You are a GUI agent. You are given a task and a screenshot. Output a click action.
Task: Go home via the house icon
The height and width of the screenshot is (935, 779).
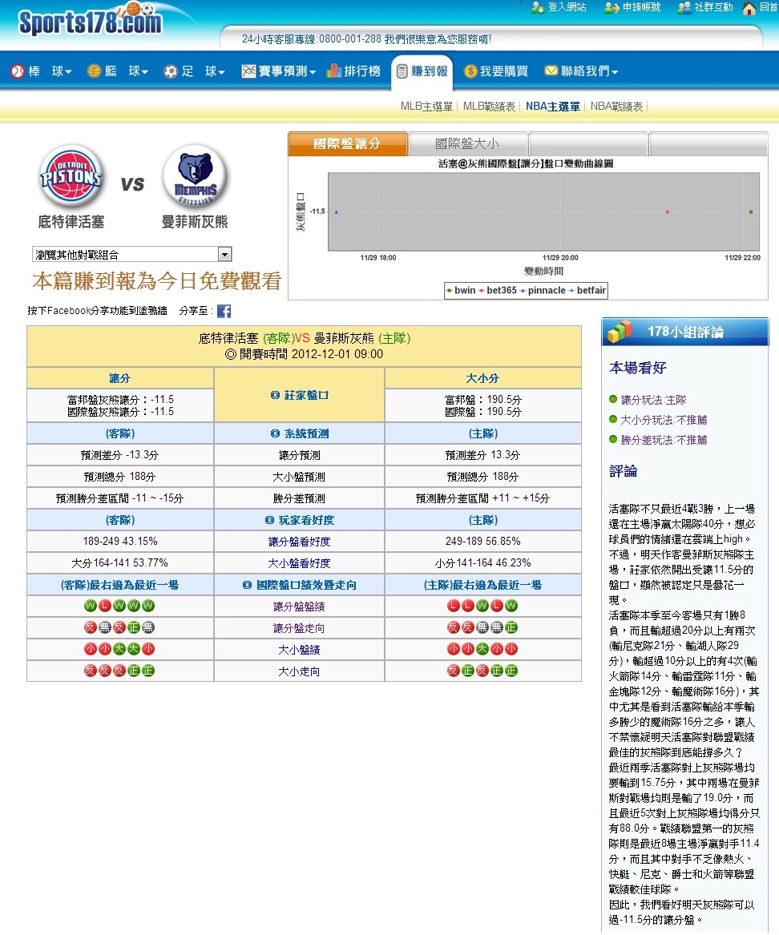click(x=749, y=8)
